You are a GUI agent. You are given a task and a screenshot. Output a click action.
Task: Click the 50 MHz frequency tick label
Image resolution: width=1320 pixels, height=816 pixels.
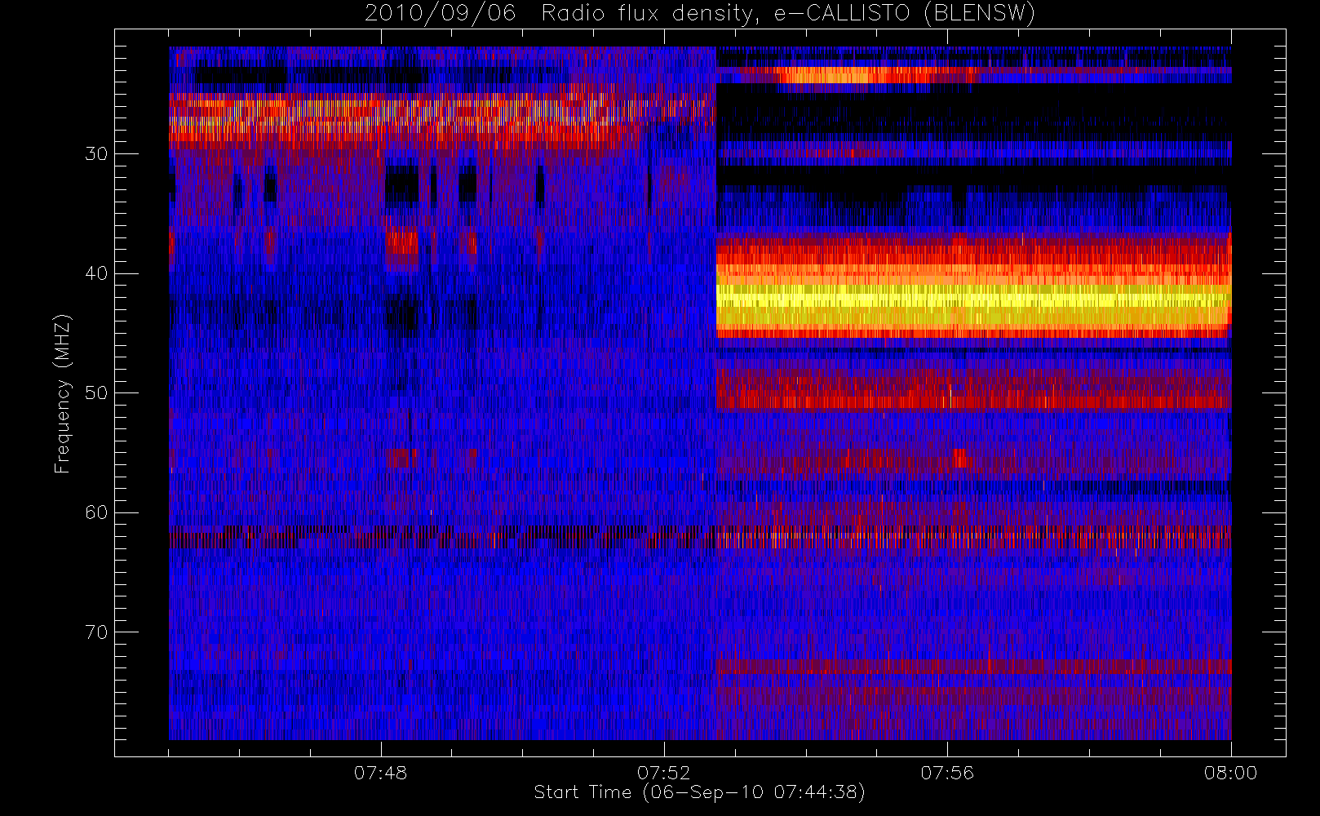[x=96, y=393]
